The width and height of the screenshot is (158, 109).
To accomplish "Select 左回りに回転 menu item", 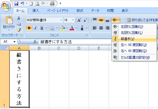I will [134, 27].
